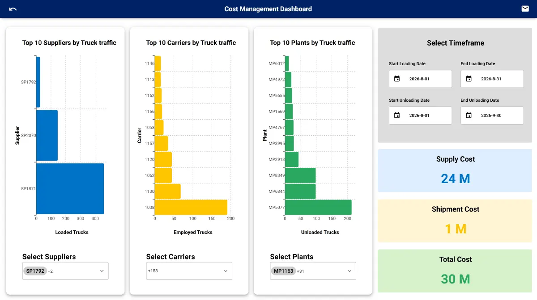Click the carrier 1008 bar
This screenshot has height=300, width=537.
[191, 207]
